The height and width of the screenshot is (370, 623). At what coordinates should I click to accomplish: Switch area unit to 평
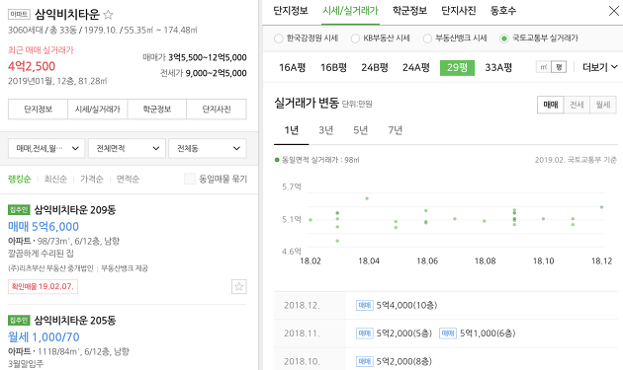click(559, 67)
